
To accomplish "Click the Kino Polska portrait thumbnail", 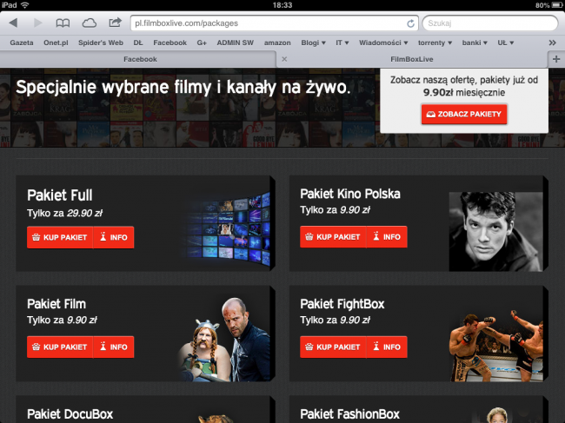I will pyautogui.click(x=495, y=232).
